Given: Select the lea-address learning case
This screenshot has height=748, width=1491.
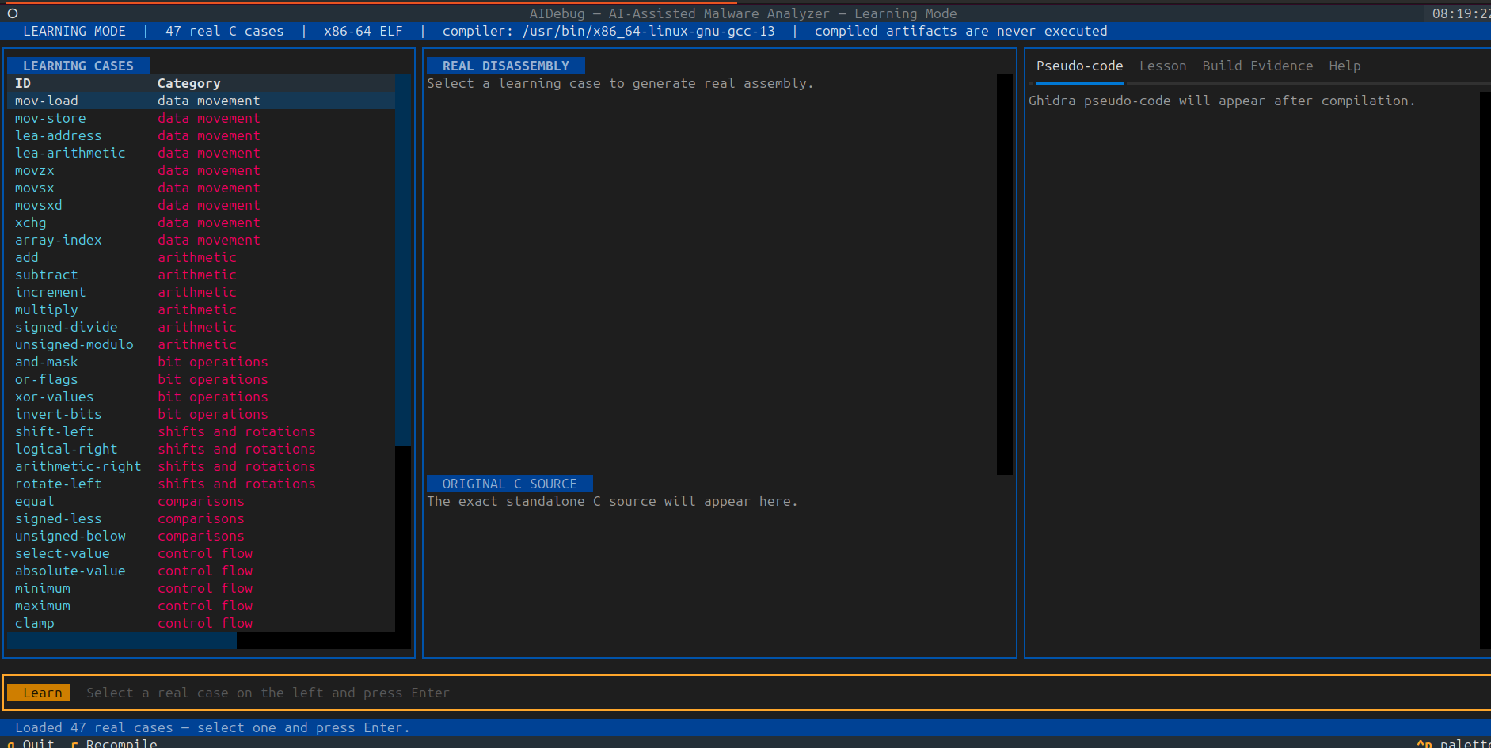Looking at the screenshot, I should coord(201,135).
